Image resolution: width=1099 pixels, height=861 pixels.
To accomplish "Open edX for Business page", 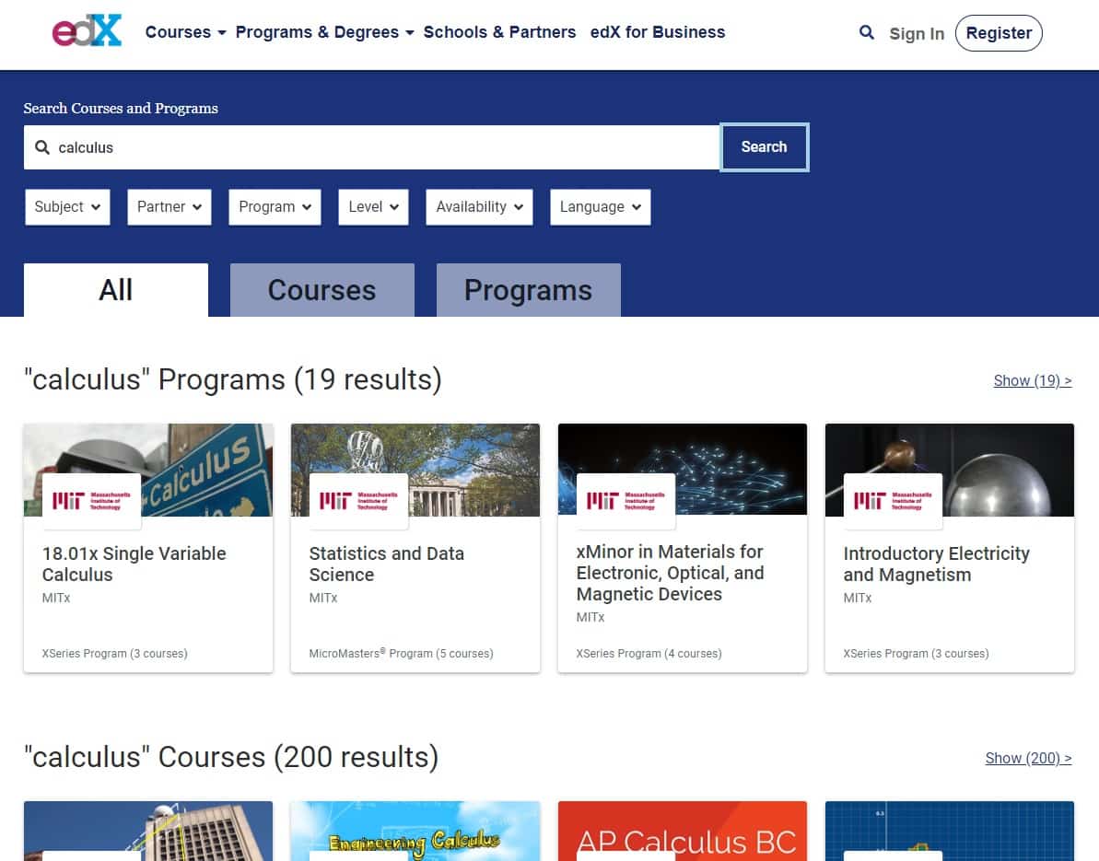I will 658,32.
